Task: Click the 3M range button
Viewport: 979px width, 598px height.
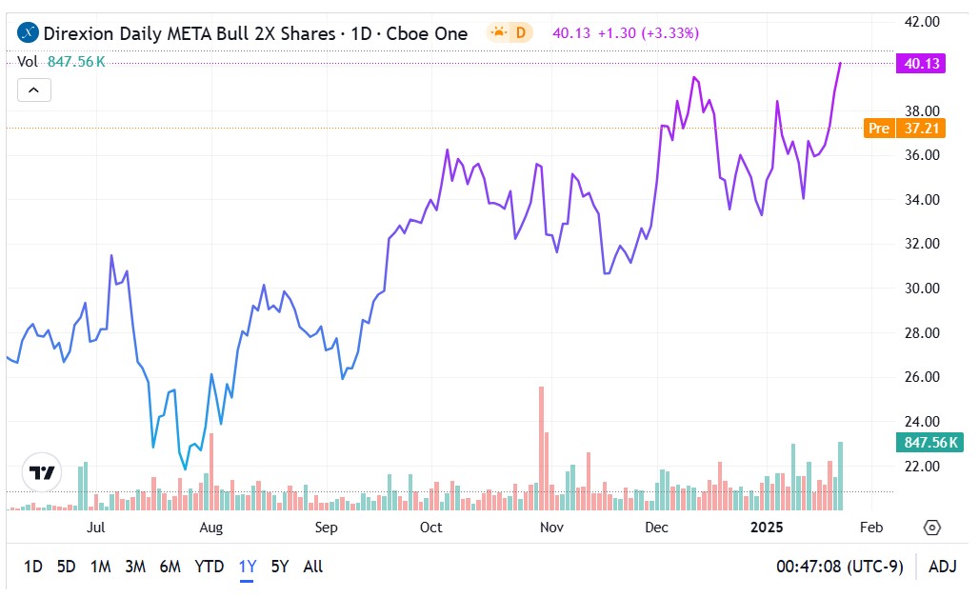Action: tap(135, 567)
